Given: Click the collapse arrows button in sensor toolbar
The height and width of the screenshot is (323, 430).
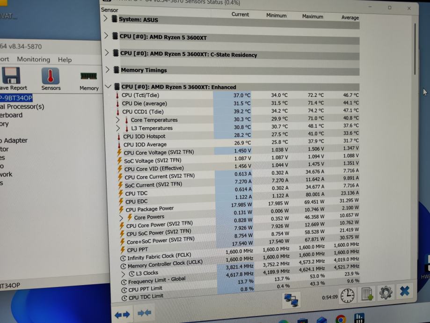Looking at the screenshot, I should tap(144, 313).
